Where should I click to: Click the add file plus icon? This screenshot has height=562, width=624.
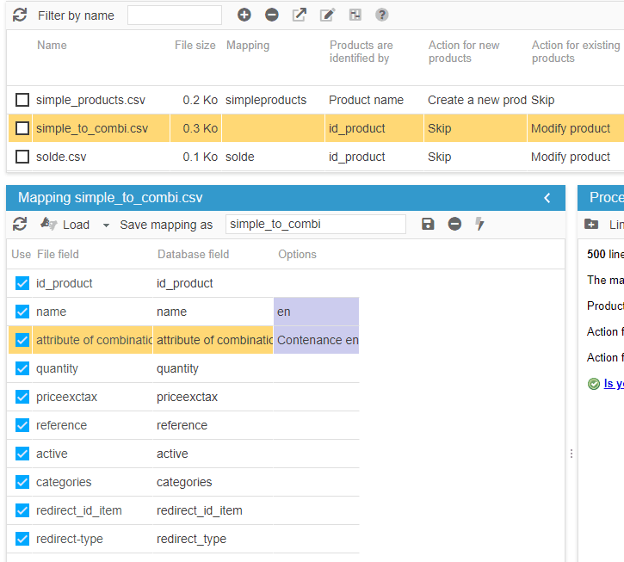pos(244,15)
